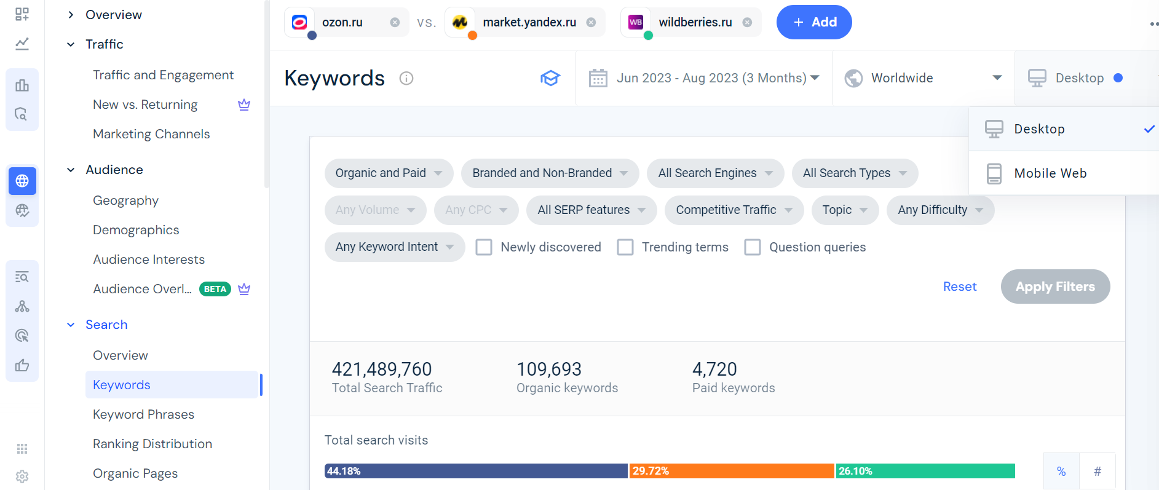1159x490 pixels.
Task: Open the bar chart sidebar icon
Action: (x=22, y=85)
